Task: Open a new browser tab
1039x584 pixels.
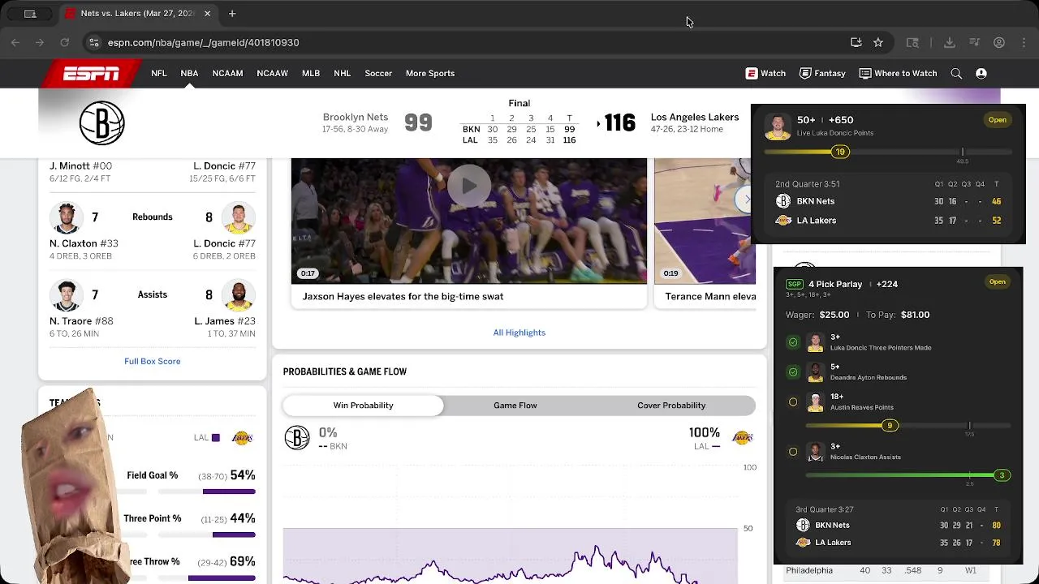Action: [x=232, y=13]
